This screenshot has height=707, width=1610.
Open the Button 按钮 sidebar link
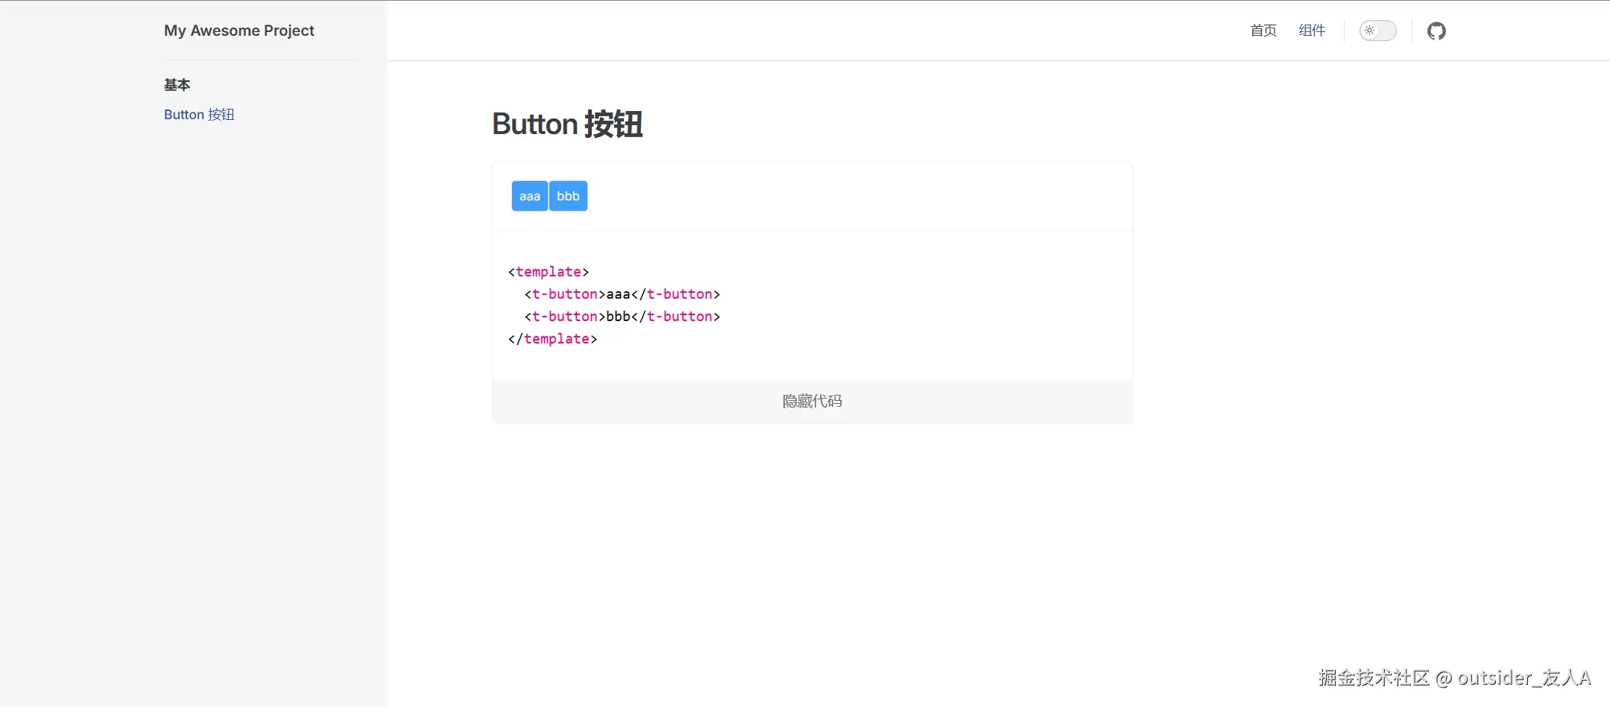199,114
